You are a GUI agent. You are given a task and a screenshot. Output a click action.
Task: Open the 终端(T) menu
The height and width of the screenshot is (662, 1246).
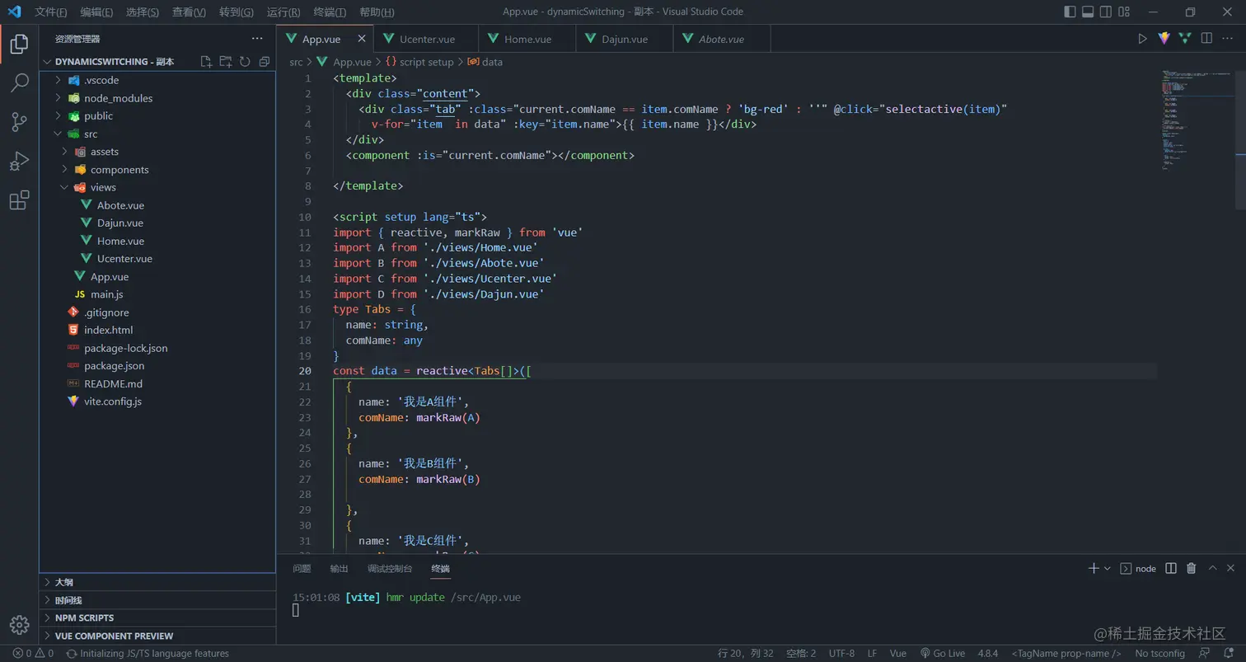pyautogui.click(x=330, y=12)
